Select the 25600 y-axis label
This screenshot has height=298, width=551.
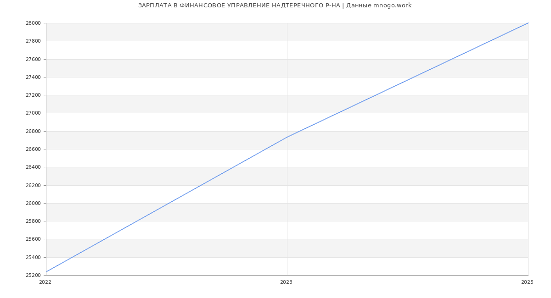pyautogui.click(x=33, y=239)
